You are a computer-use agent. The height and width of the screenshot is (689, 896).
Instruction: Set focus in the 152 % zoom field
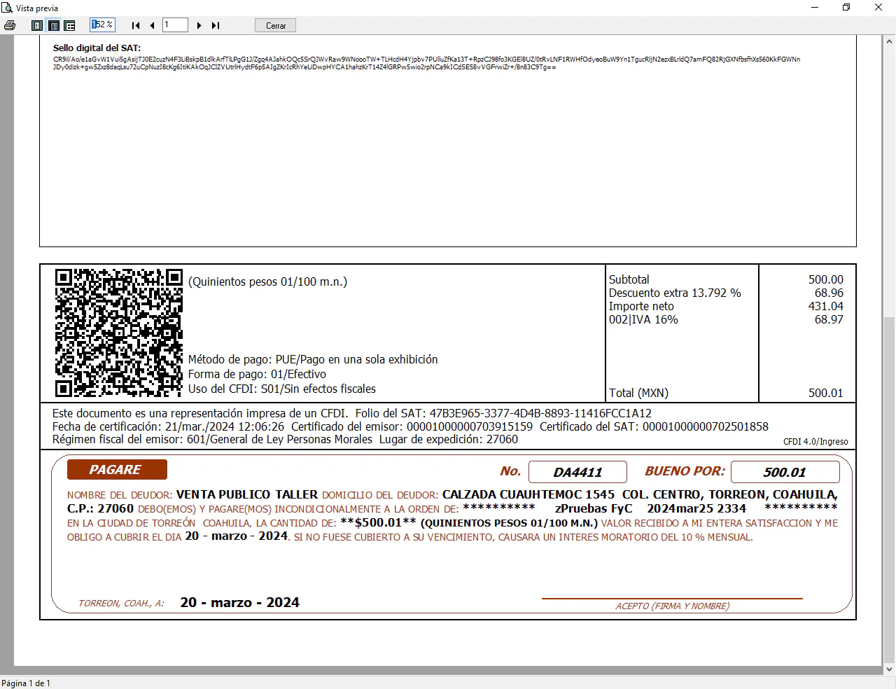tap(102, 25)
